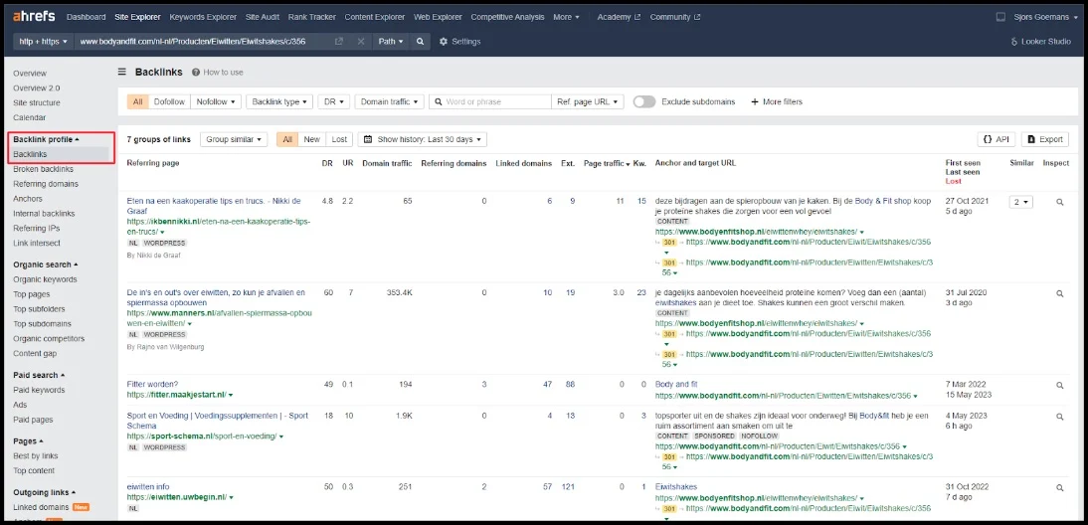Open Site Audit
Image resolution: width=1088 pixels, height=525 pixels.
point(265,17)
